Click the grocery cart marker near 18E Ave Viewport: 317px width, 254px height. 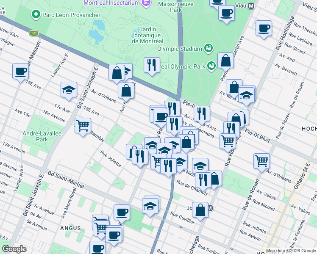tap(83, 126)
